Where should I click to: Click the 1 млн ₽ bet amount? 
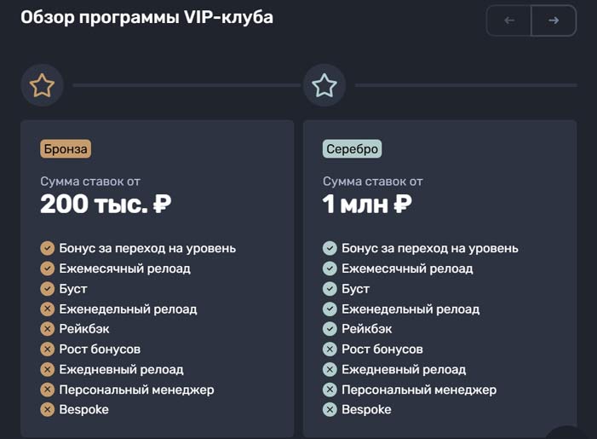click(367, 205)
